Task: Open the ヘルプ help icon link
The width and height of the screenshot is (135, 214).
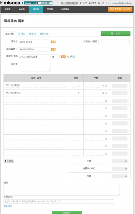Action: (x=81, y=3)
